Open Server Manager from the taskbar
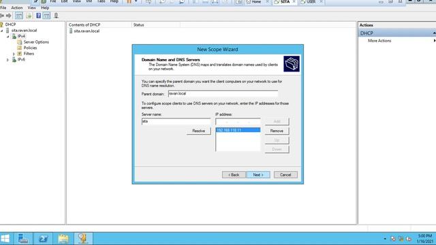Viewport: 436px width, 245px height. pyautogui.click(x=23, y=238)
